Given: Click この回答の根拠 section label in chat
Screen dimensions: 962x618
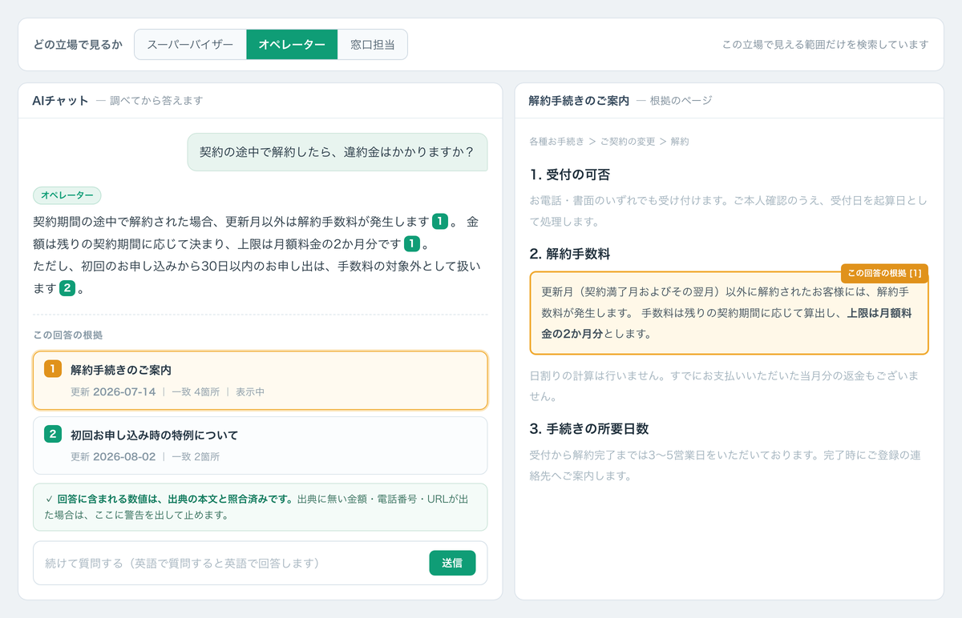Looking at the screenshot, I should coord(68,335).
